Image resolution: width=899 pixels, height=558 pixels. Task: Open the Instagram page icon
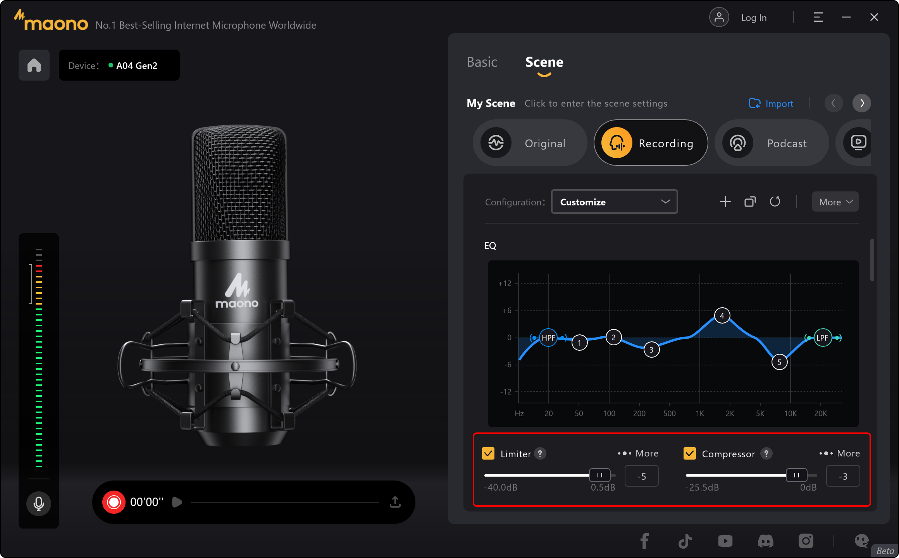pos(806,541)
